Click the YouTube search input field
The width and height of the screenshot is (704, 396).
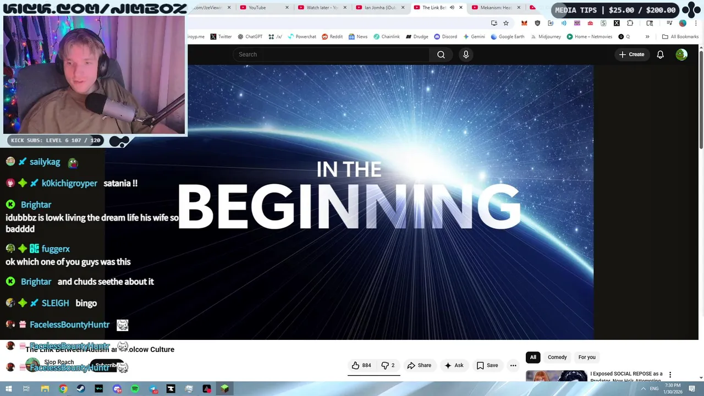coord(331,54)
